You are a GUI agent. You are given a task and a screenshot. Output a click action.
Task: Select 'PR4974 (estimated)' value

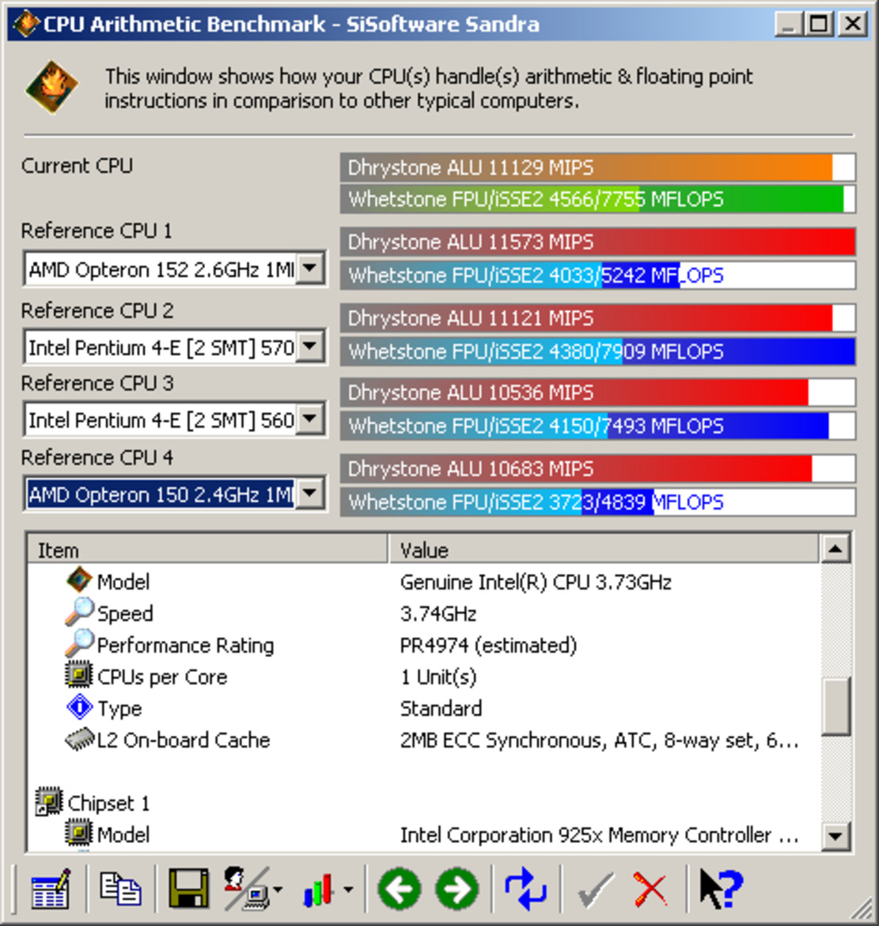point(488,646)
